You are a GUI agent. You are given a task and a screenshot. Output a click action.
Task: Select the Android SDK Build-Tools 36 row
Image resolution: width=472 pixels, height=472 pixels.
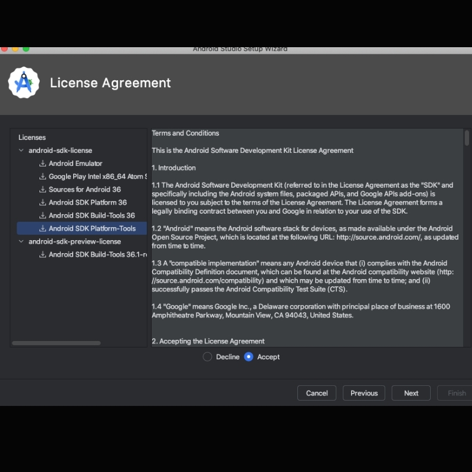tap(82, 215)
